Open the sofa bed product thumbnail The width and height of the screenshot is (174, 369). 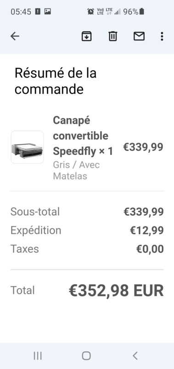27,147
